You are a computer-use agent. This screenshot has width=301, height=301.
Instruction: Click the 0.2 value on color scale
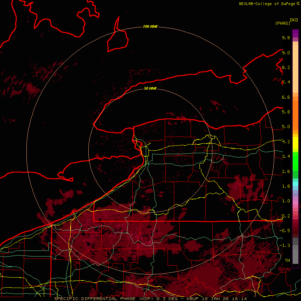pyautogui.click(x=286, y=216)
